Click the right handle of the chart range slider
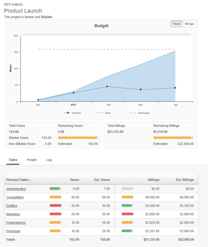 tap(193, 34)
